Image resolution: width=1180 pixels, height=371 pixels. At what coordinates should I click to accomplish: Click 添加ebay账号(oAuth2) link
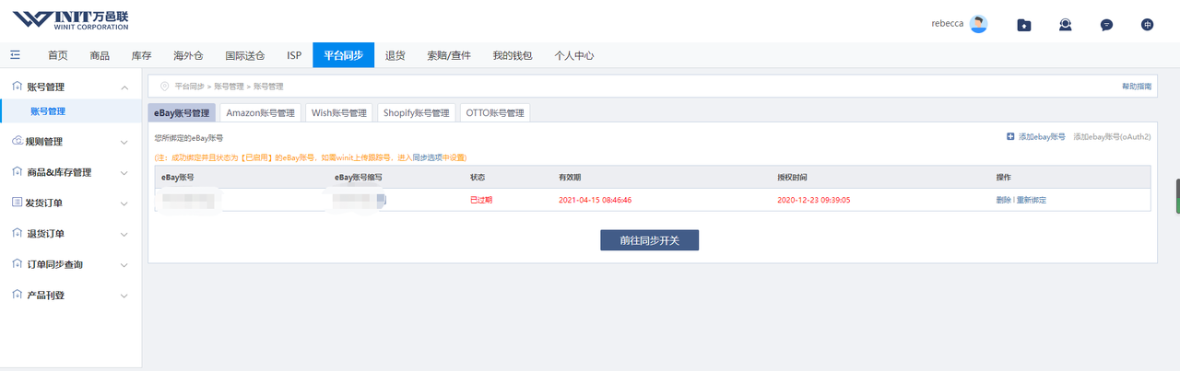tap(1112, 136)
